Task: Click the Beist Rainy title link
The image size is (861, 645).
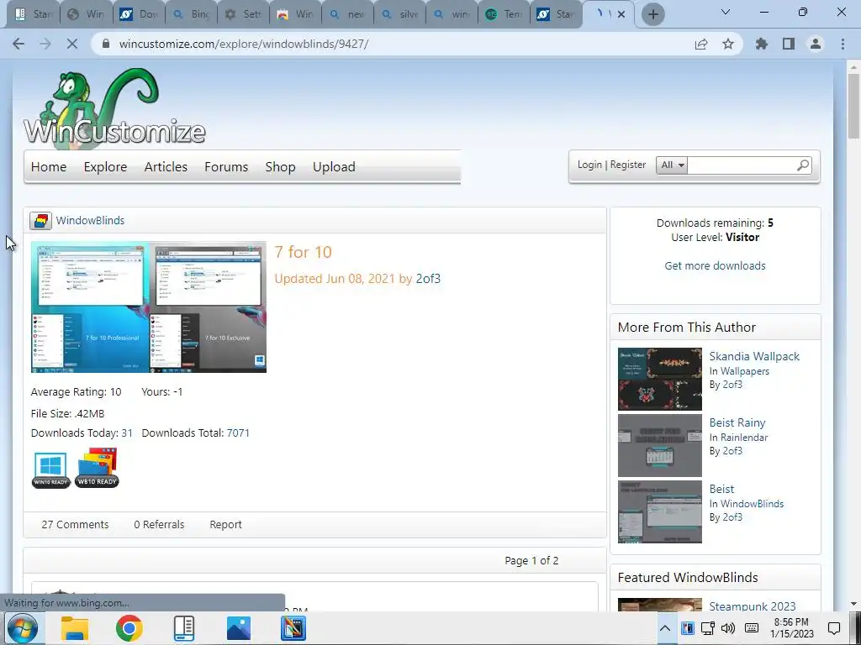Action: [737, 422]
